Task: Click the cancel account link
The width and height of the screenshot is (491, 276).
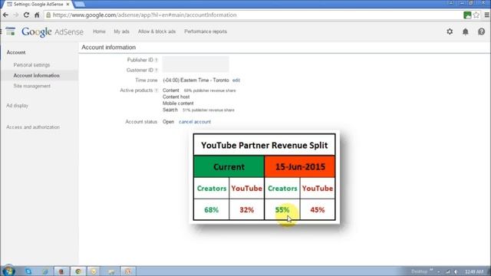Action: tap(195, 122)
